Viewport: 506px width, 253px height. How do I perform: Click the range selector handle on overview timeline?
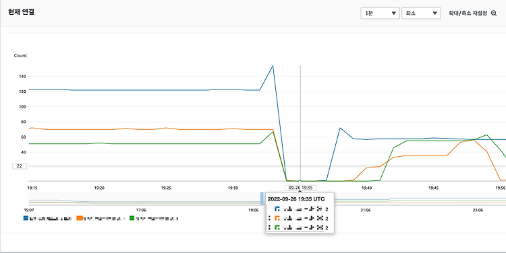(262, 198)
